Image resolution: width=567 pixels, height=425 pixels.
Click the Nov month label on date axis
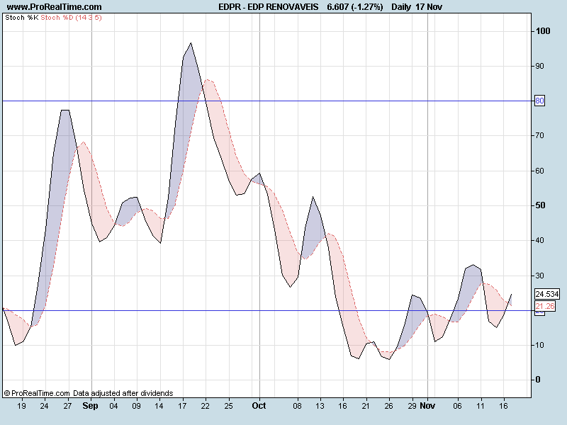tap(427, 405)
